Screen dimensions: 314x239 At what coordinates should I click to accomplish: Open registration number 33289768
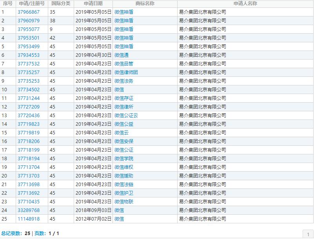point(29,210)
